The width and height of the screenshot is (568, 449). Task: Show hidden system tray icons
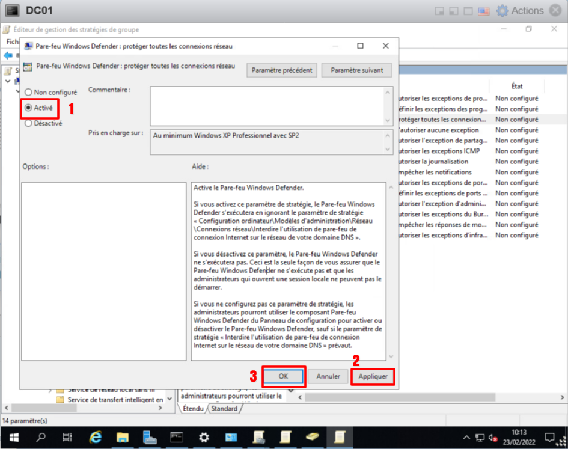pyautogui.click(x=466, y=437)
